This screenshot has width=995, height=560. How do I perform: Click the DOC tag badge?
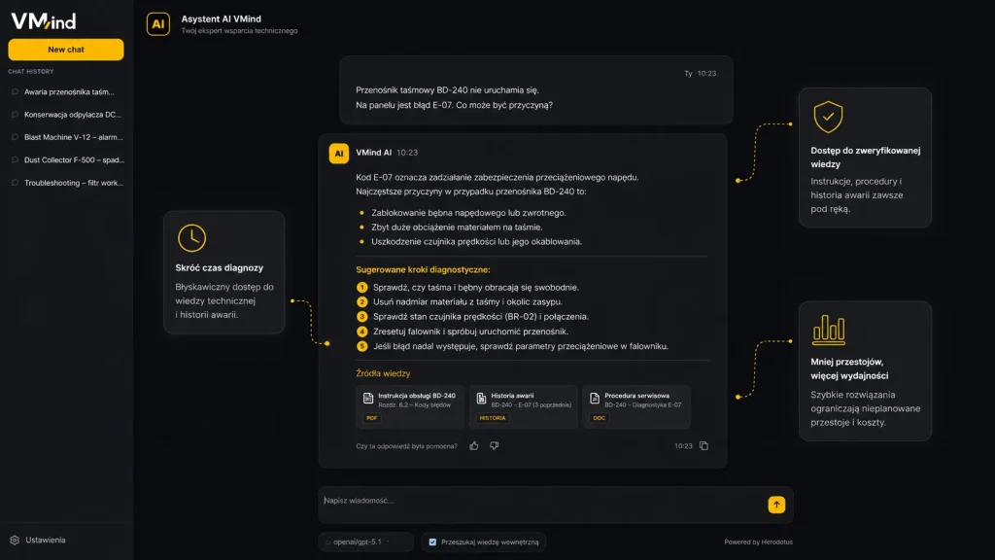(x=599, y=418)
